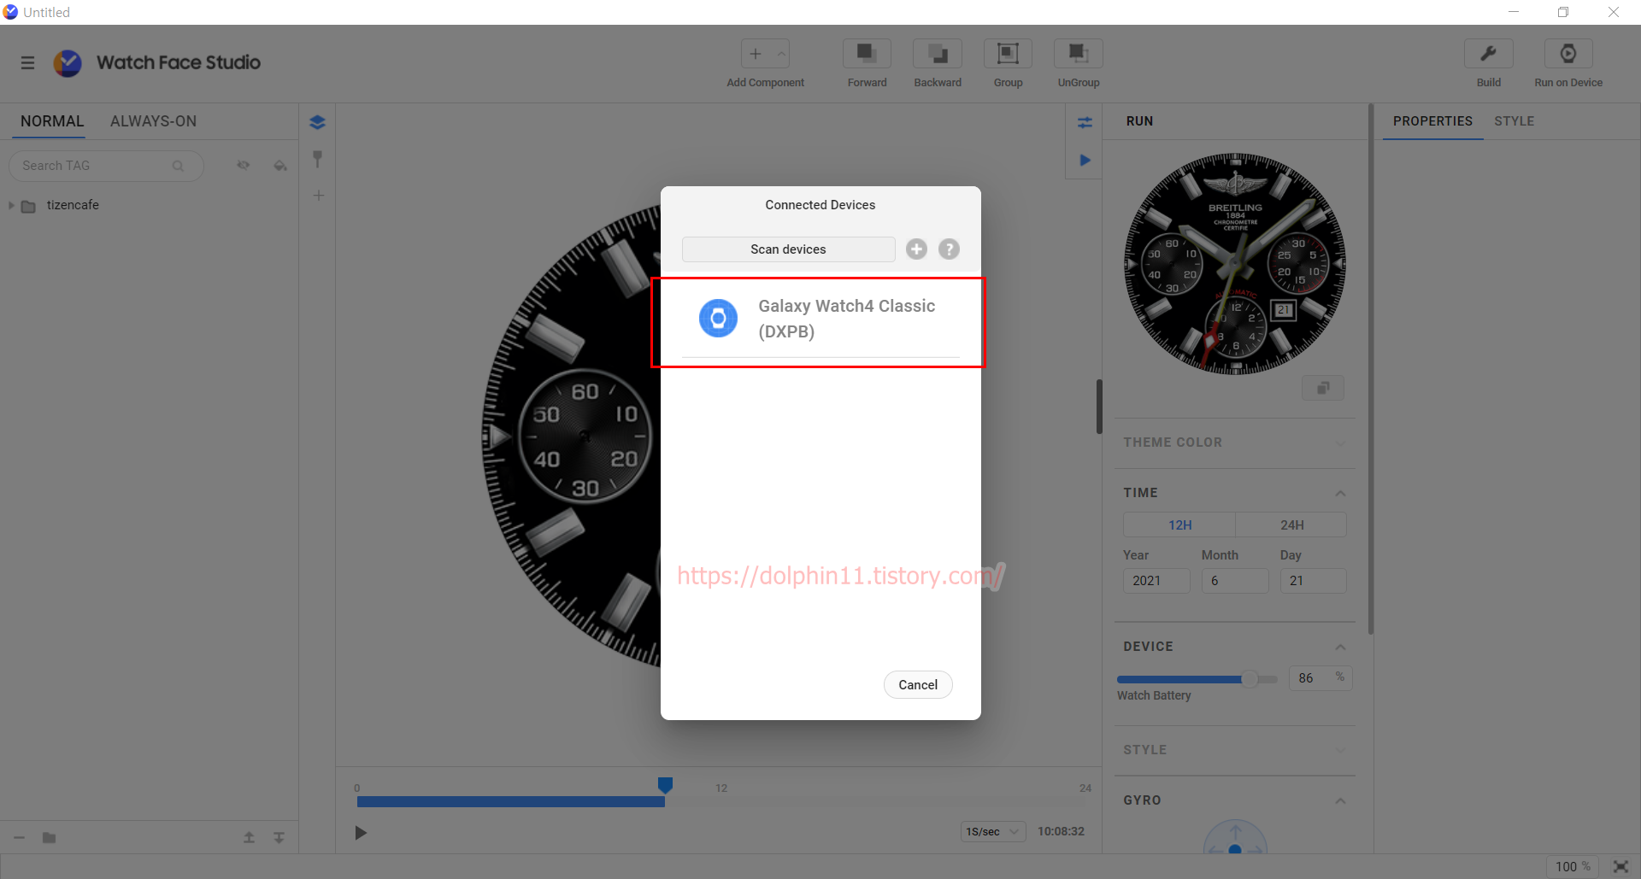This screenshot has height=879, width=1641.
Task: Click the window restore button
Action: point(1563,12)
